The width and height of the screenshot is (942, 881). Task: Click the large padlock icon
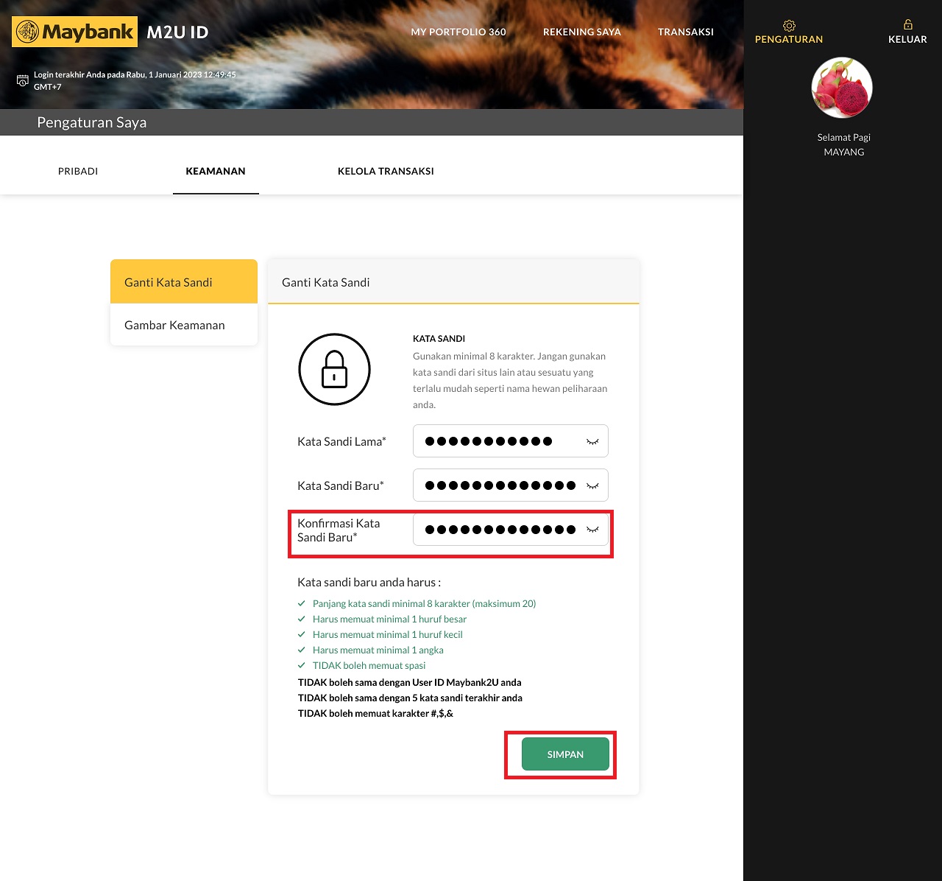click(334, 369)
